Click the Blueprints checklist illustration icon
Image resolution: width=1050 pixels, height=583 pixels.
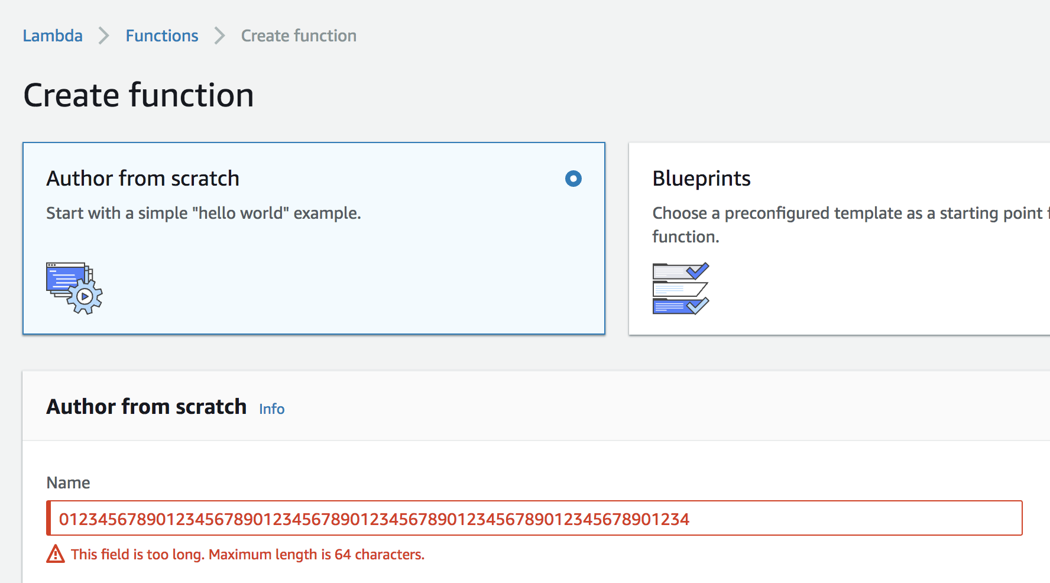pyautogui.click(x=680, y=289)
